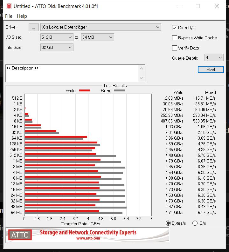Start the benchmark

click(x=211, y=70)
